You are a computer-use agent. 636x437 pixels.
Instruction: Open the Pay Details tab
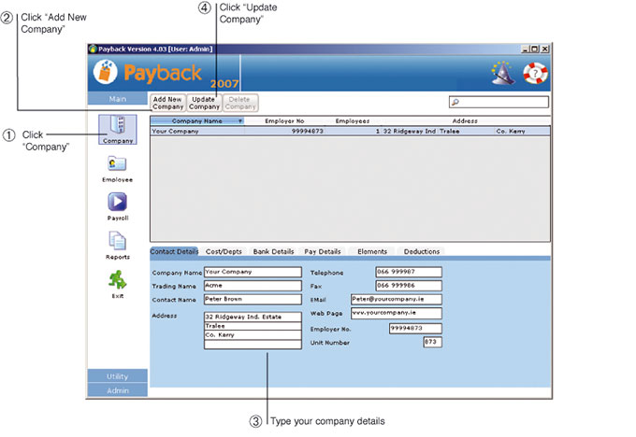tap(323, 251)
